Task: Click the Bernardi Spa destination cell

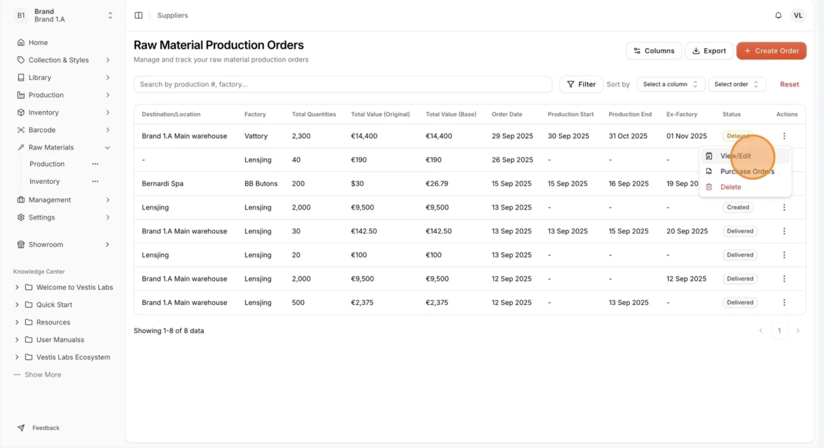Action: 163,184
